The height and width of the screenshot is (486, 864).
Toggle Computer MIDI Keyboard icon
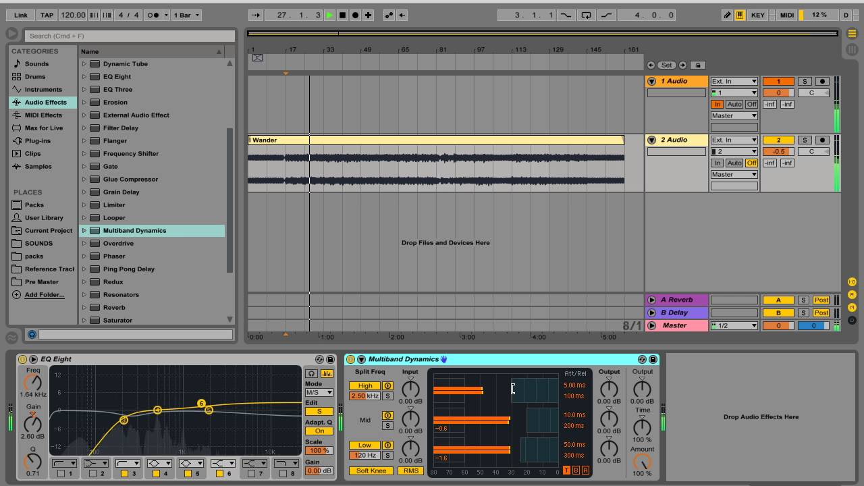[740, 15]
